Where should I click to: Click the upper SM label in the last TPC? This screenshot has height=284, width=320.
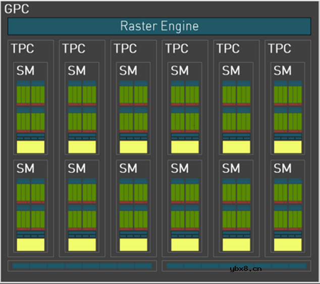tap(282, 71)
